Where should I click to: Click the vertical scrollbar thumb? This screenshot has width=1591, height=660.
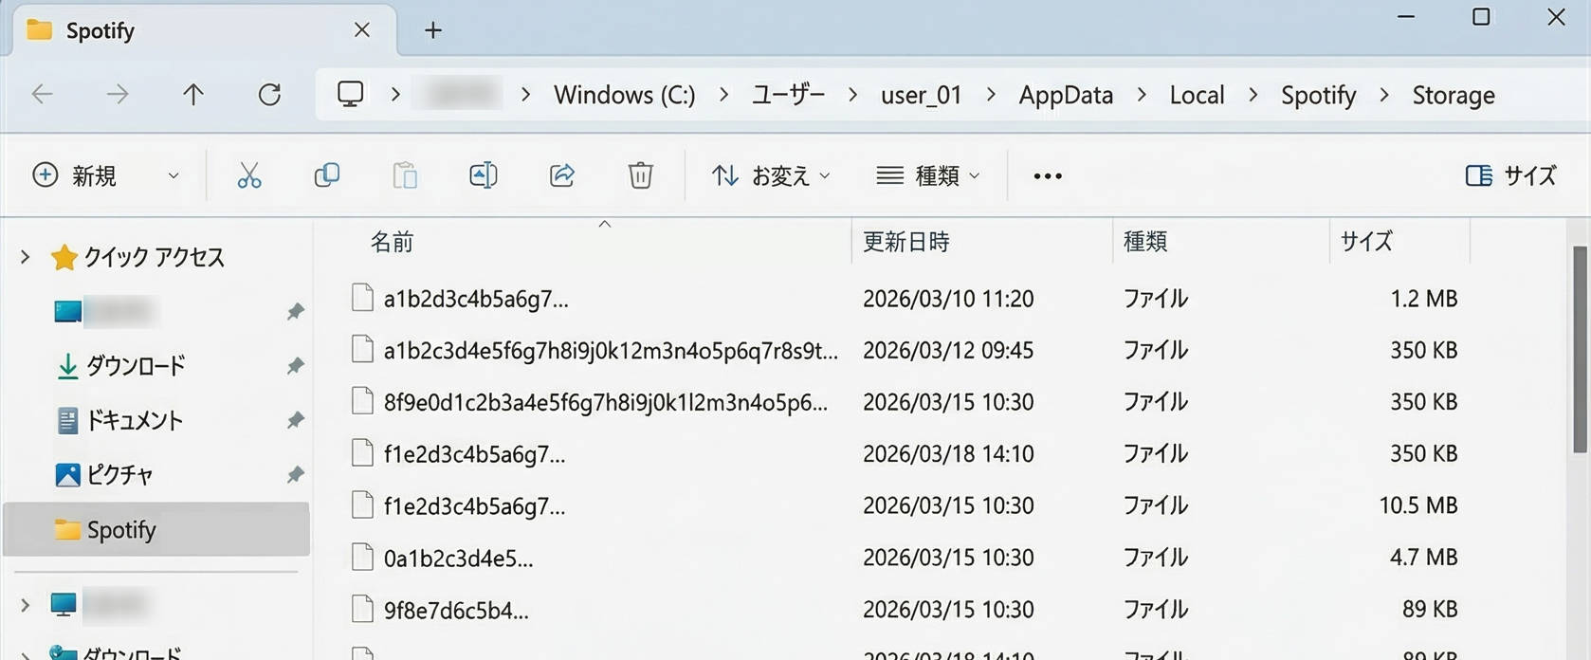1580,351
